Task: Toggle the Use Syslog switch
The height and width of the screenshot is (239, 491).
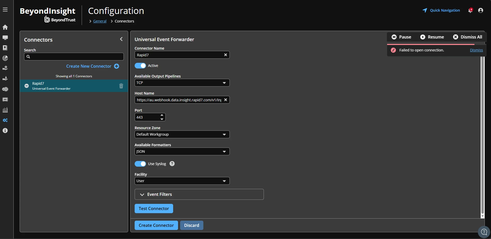Action: click(140, 164)
